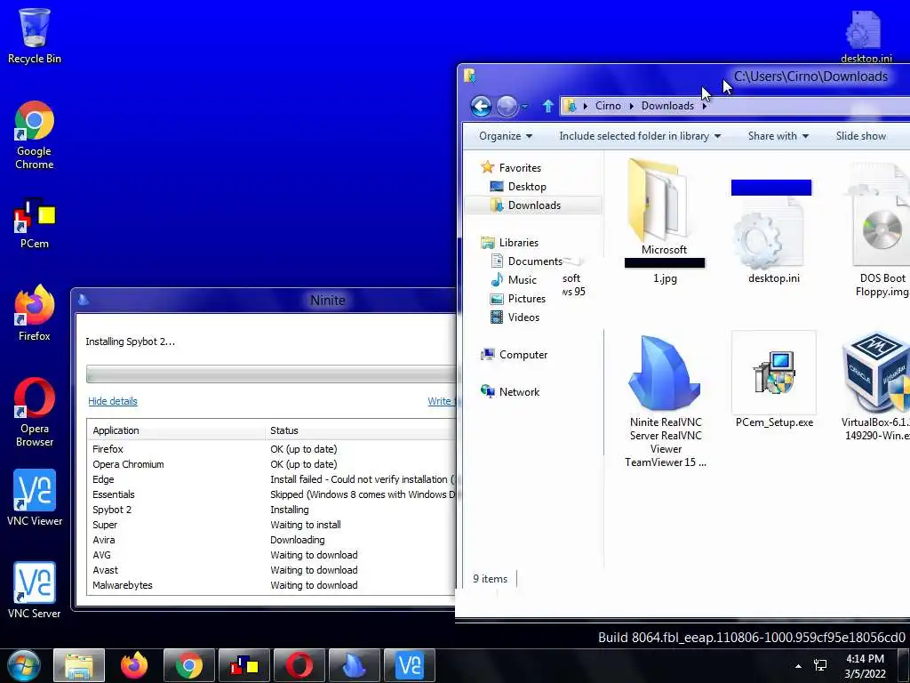The width and height of the screenshot is (910, 683).
Task: Show hidden system tray icons
Action: coord(799,666)
